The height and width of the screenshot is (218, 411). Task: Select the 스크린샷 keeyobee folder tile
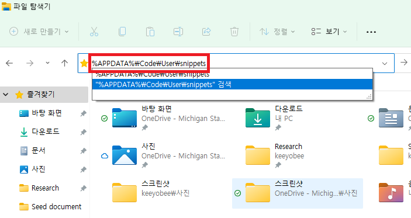click(x=164, y=193)
